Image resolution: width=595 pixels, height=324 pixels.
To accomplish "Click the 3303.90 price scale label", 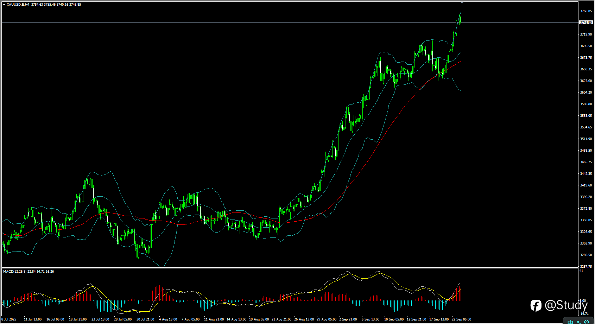I will click(586, 243).
